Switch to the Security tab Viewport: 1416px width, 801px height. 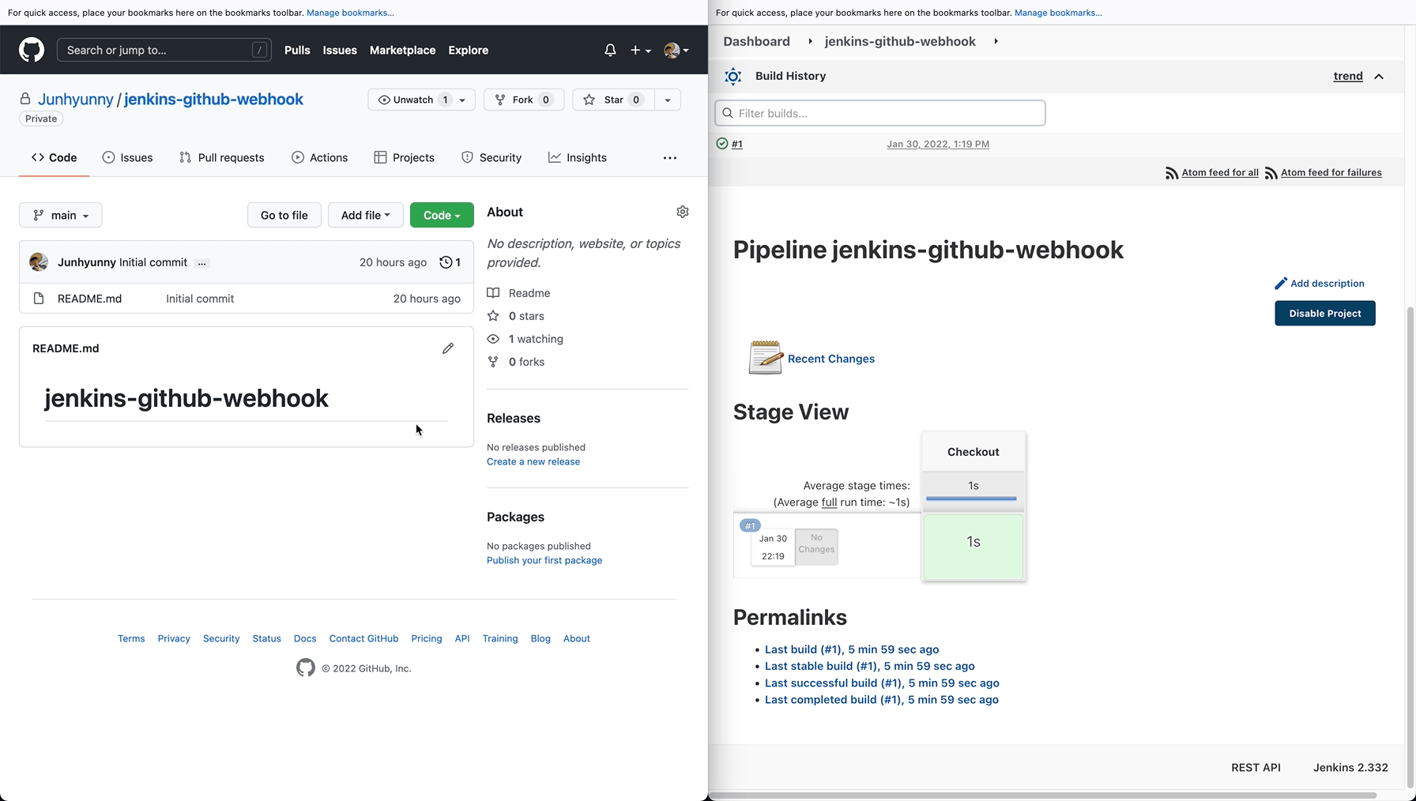(x=491, y=158)
